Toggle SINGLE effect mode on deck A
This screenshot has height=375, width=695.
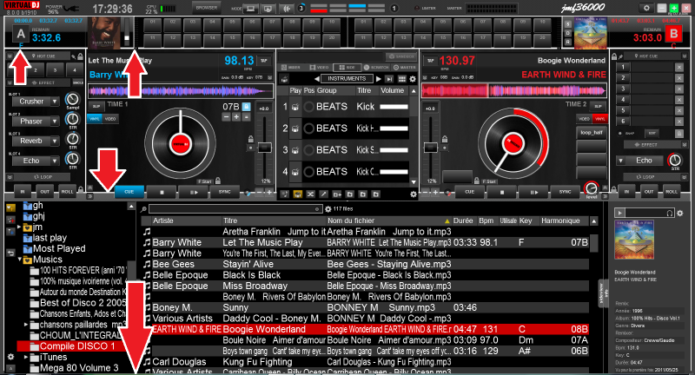point(77,82)
